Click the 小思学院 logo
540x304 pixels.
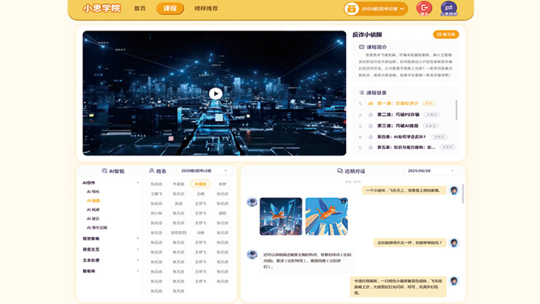(101, 8)
